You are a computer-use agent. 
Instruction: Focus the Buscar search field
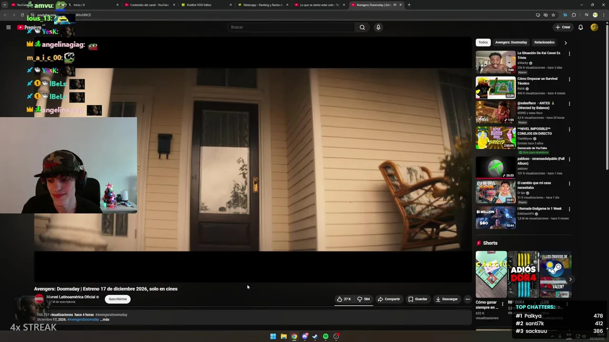291,27
